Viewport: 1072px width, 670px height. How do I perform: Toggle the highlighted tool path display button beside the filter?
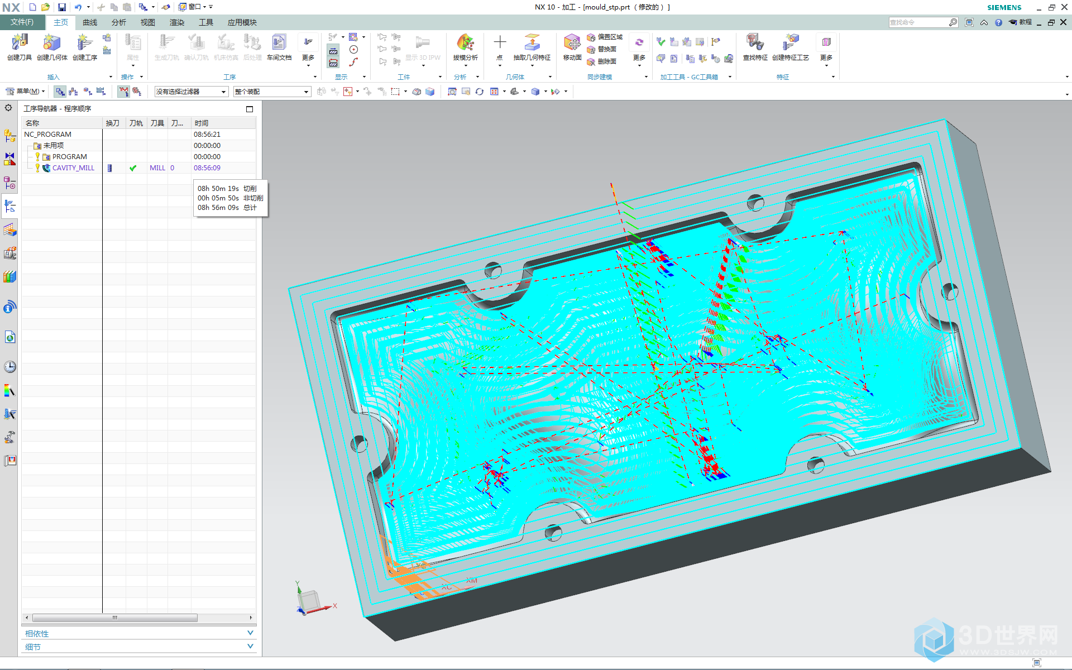pos(123,92)
